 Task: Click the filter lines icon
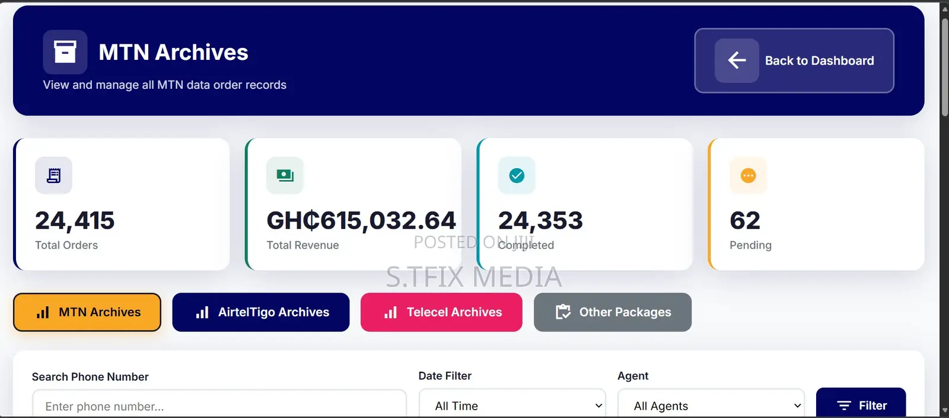[x=844, y=406]
